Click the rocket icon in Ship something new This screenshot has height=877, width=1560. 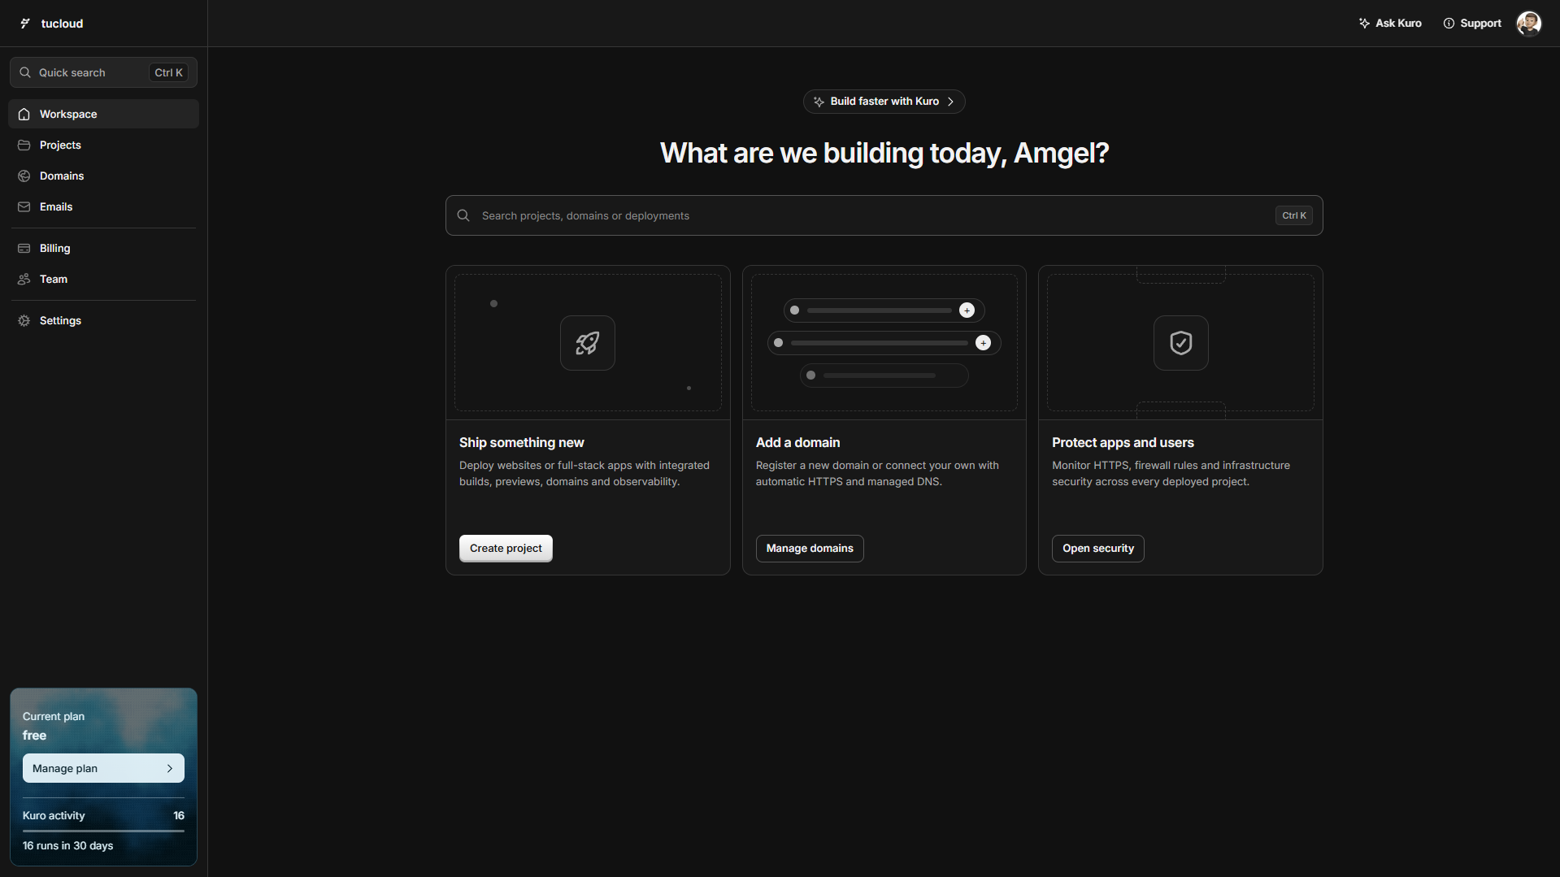(x=588, y=343)
